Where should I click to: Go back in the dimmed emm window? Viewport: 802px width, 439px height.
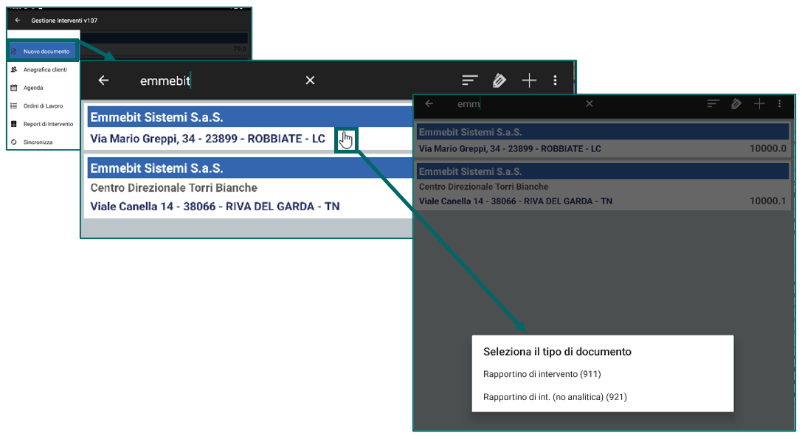429,104
